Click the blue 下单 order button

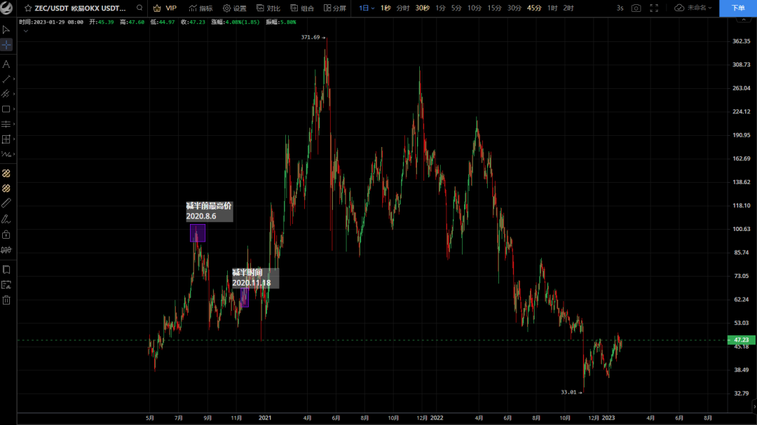[738, 8]
